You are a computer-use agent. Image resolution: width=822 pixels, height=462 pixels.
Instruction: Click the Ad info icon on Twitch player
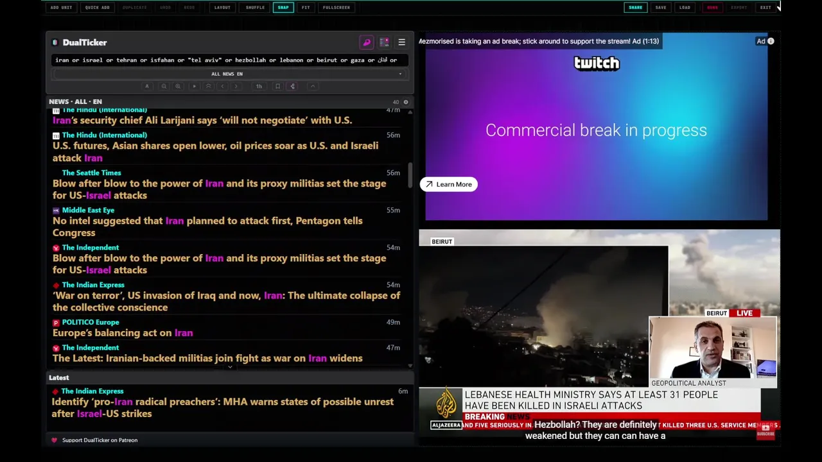771,41
